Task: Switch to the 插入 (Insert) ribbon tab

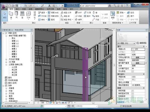Action: pos(17,9)
